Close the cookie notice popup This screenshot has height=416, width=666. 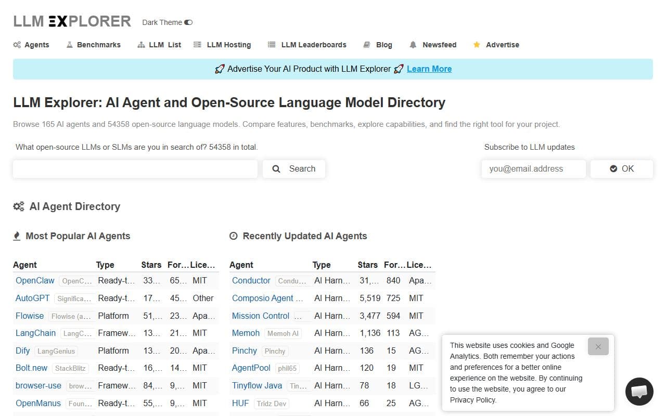point(598,346)
